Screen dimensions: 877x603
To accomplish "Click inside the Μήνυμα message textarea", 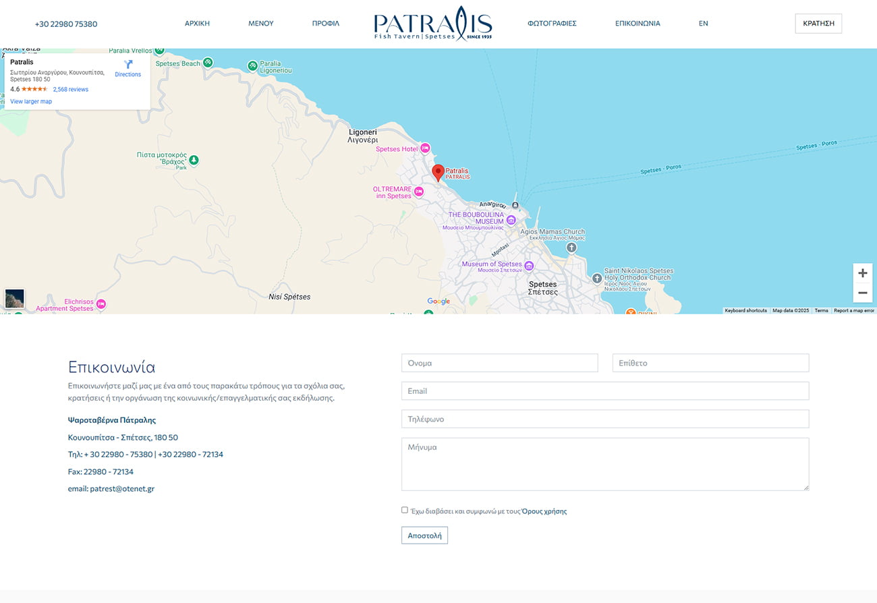I will click(x=605, y=464).
